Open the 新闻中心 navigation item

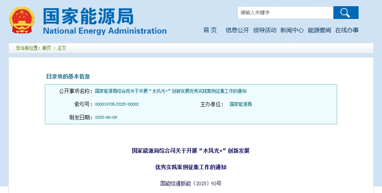point(292,30)
